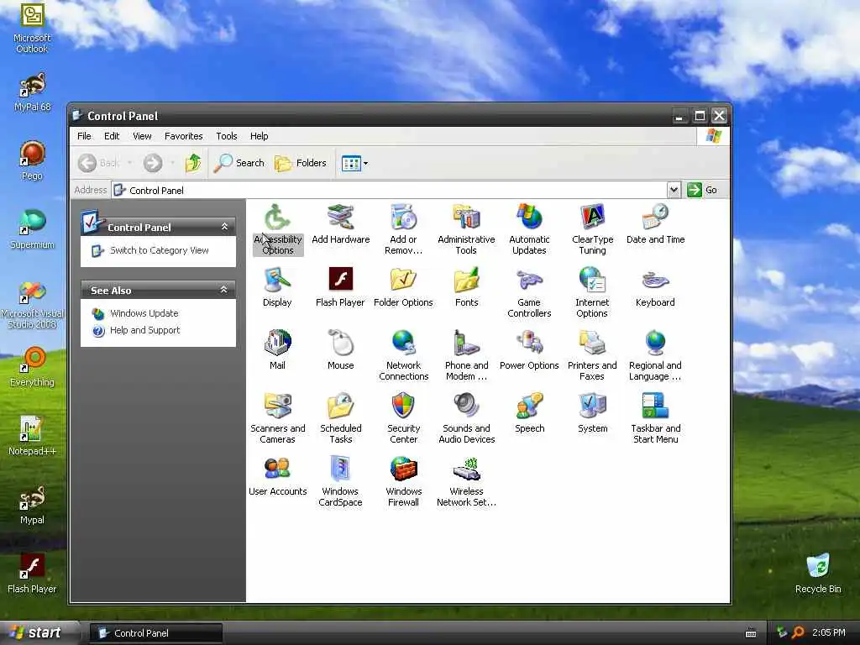Viewport: 860px width, 645px height.
Task: Open Security Center icon
Action: pyautogui.click(x=404, y=418)
